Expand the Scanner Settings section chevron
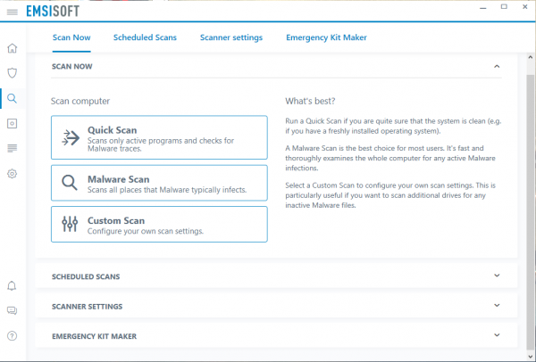This screenshot has width=536, height=362. pos(497,305)
